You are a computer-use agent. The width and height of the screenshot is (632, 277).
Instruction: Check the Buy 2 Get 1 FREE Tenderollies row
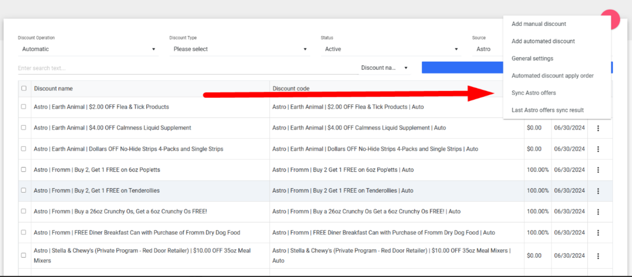point(24,190)
